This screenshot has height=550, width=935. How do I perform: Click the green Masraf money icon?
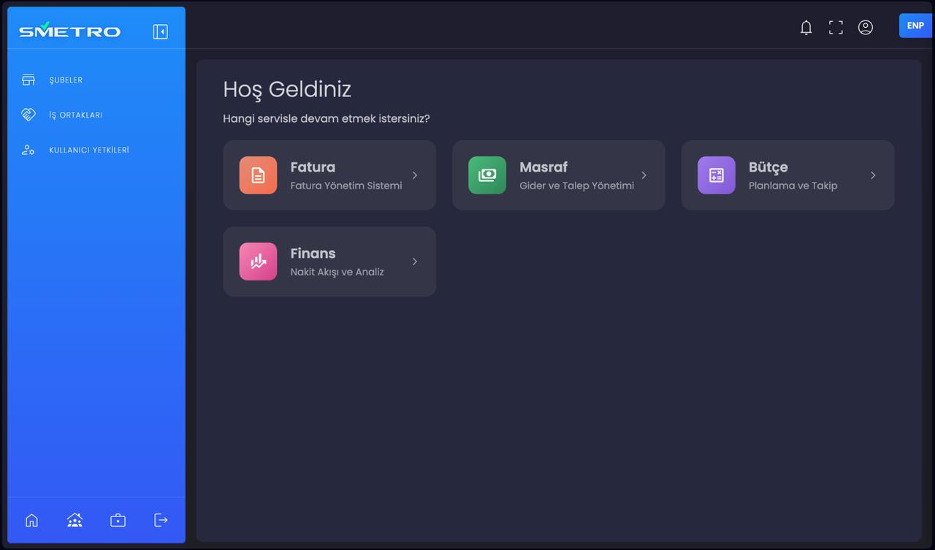[487, 175]
